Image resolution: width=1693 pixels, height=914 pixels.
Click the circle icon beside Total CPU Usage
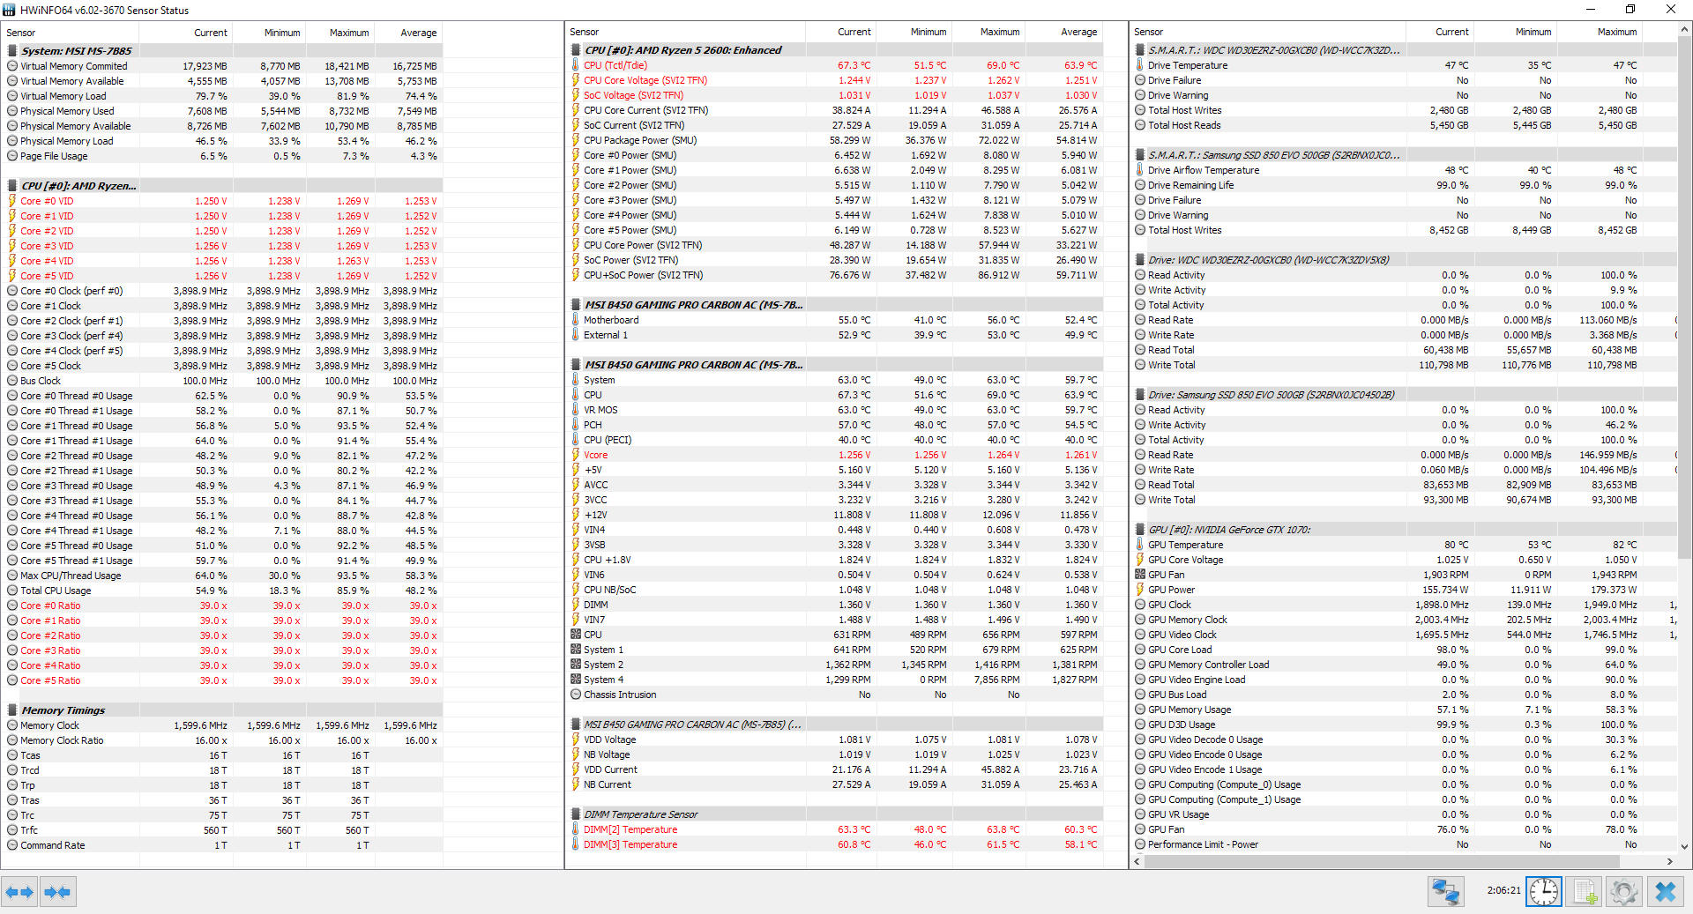pyautogui.click(x=12, y=591)
